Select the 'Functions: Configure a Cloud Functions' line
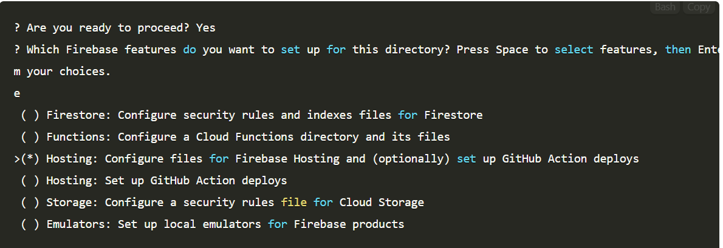This screenshot has width=723, height=248. point(248,137)
